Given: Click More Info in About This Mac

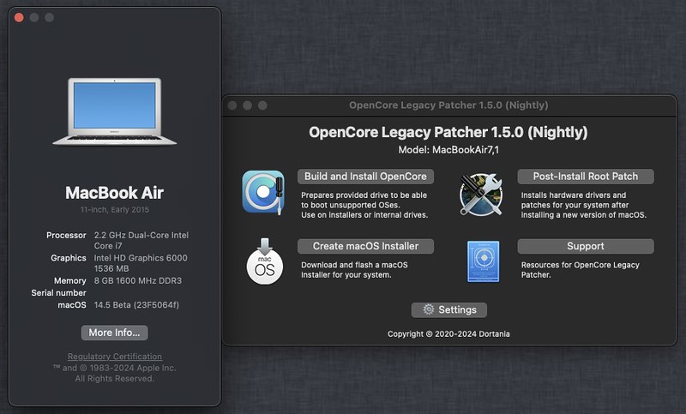Looking at the screenshot, I should point(114,333).
